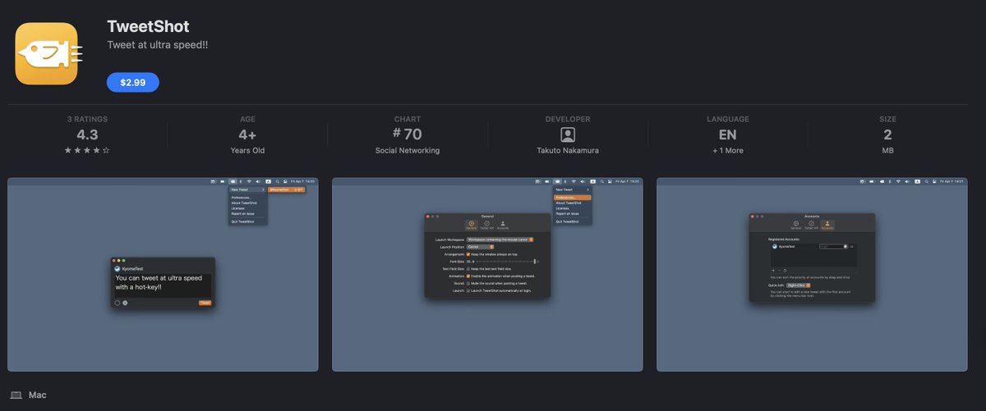Select Accounts tab icon in second screenshot

click(503, 225)
